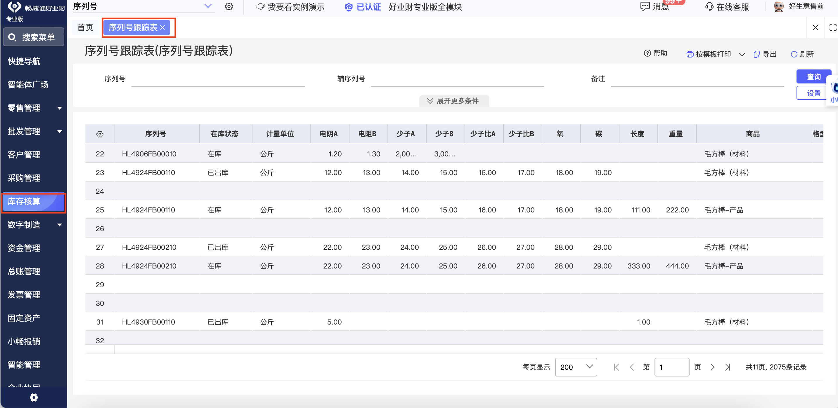838x408 pixels.
Task: Click the 刷新 refresh icon
Action: point(794,54)
